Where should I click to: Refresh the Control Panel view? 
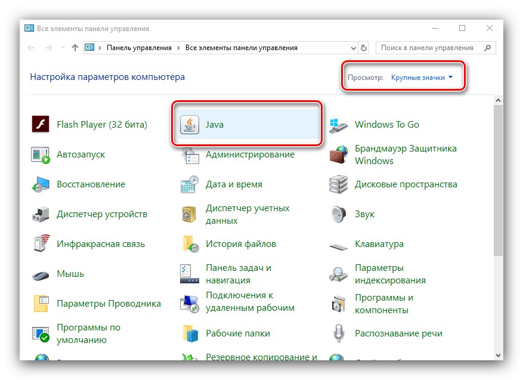[x=364, y=48]
